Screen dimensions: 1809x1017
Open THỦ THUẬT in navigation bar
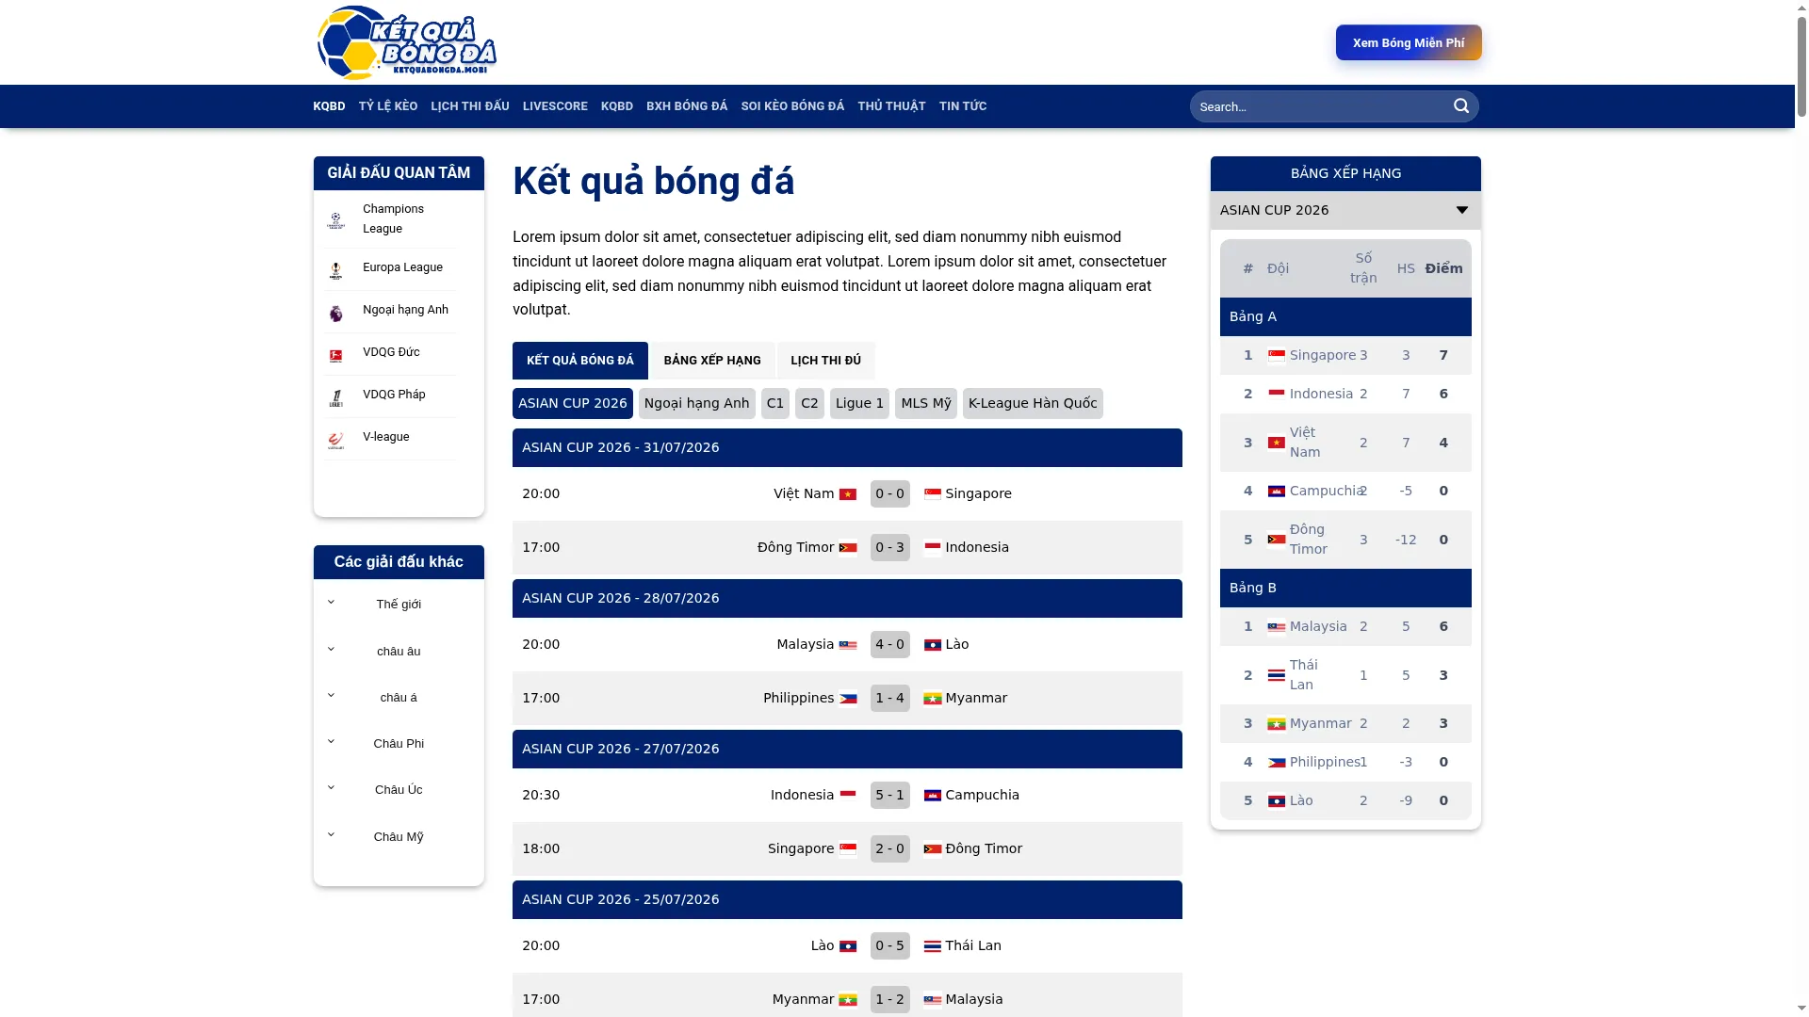click(891, 106)
